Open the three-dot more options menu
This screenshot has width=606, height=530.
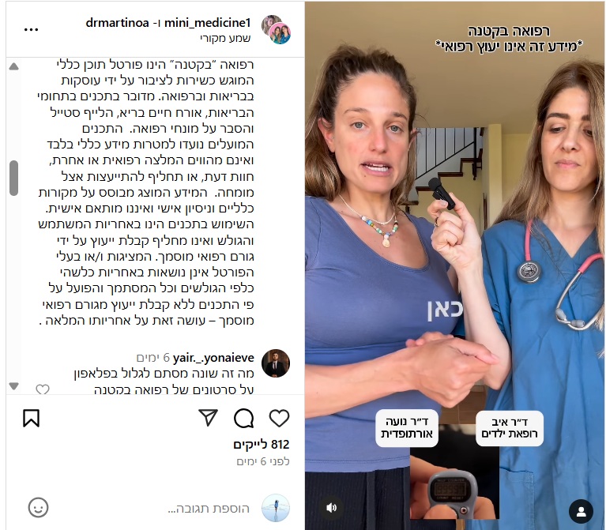[31, 29]
